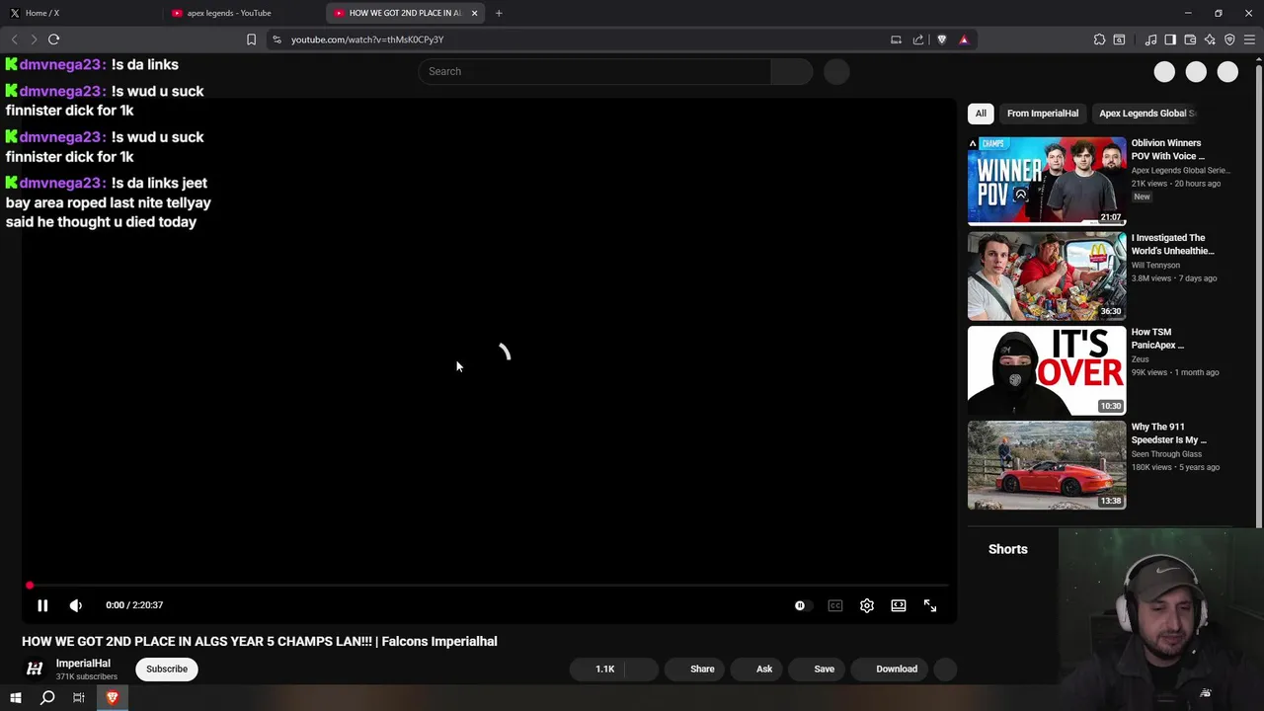
Task: Toggle the browser sidebar panel icon
Action: [x=1170, y=39]
